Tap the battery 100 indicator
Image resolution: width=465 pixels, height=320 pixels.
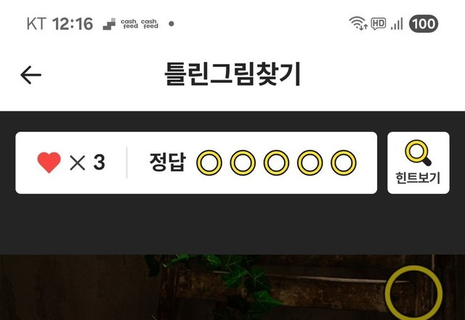424,23
